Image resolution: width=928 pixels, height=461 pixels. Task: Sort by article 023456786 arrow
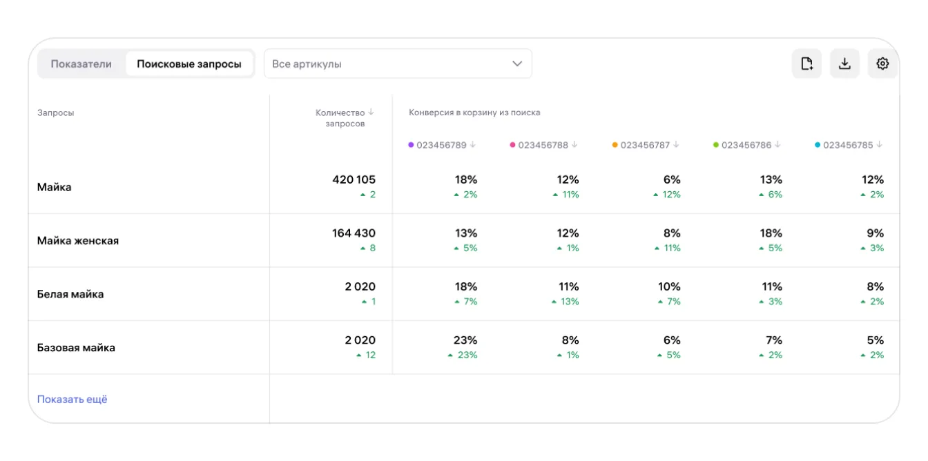[x=777, y=145]
